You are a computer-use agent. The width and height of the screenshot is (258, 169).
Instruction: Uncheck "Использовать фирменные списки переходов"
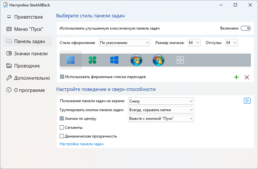[x=62, y=77]
